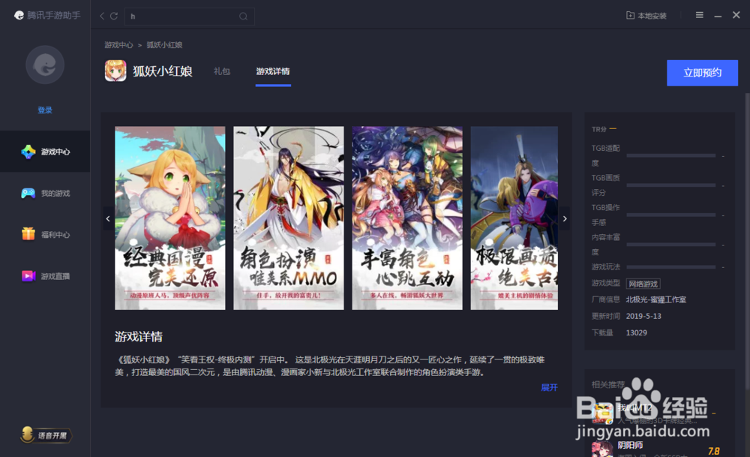Click the 狐妖小红娘 game icon
Screen dimensions: 750x457
click(x=115, y=71)
